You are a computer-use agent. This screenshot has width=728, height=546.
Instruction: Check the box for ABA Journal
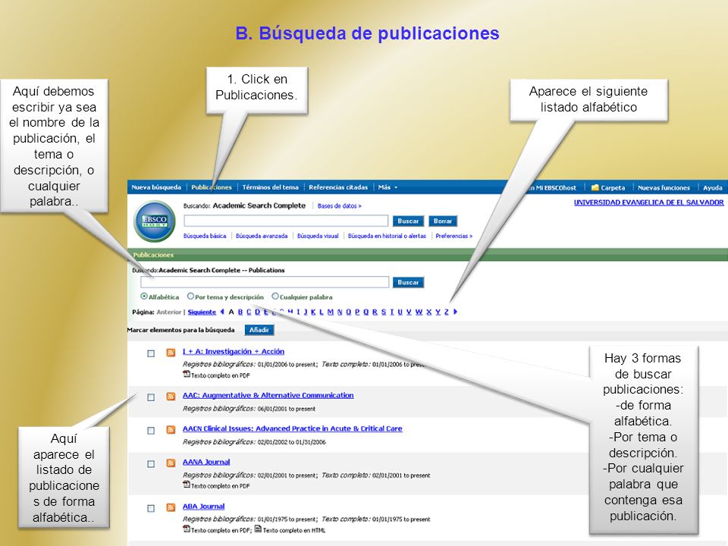pos(151,508)
